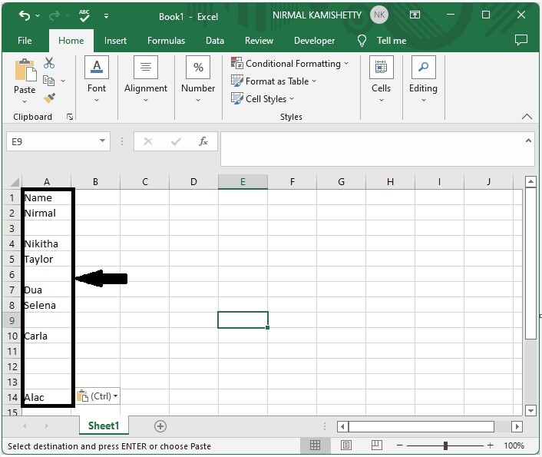Expand the formula bar chevron
542x457 pixels.
point(528,141)
